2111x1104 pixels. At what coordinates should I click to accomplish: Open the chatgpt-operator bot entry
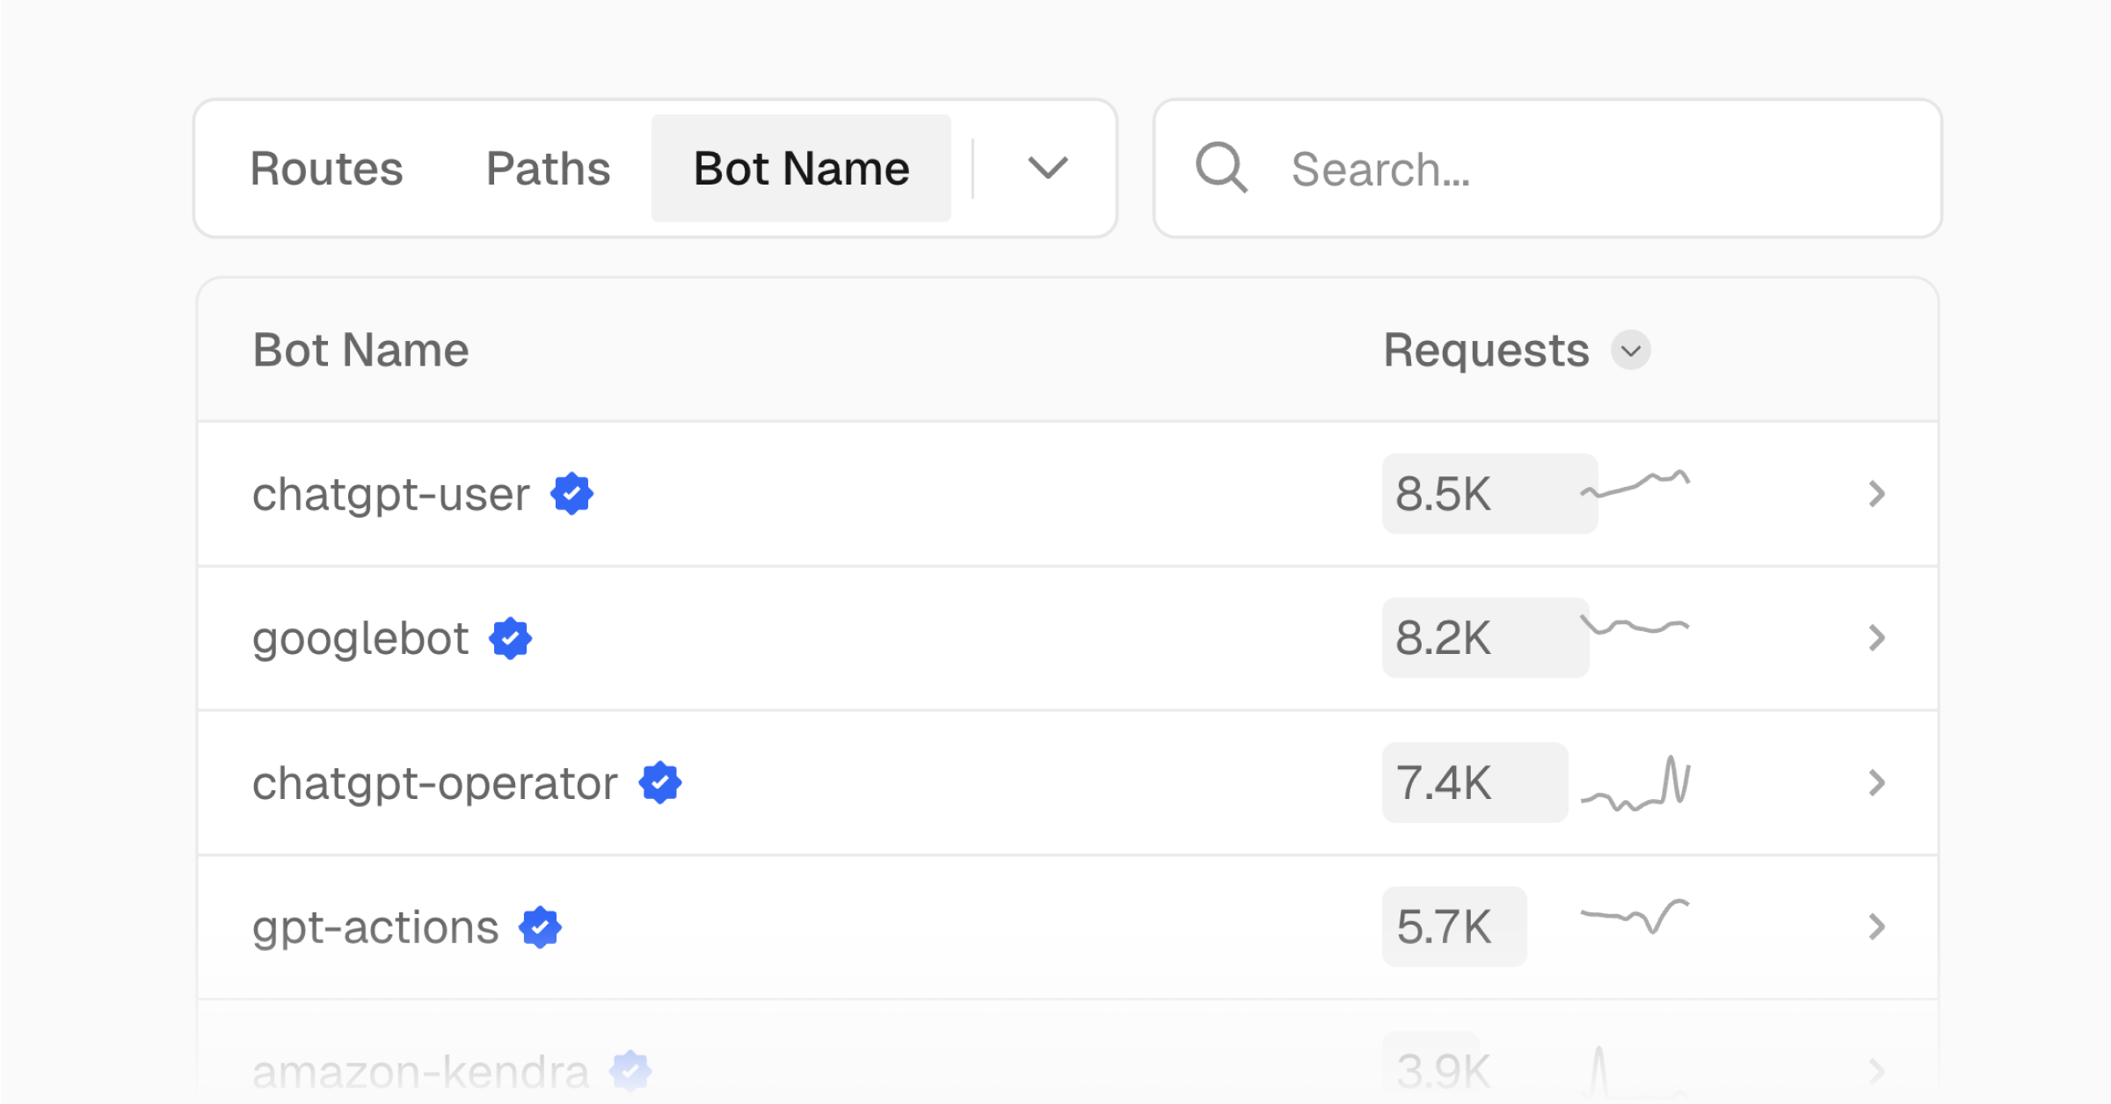pos(434,783)
